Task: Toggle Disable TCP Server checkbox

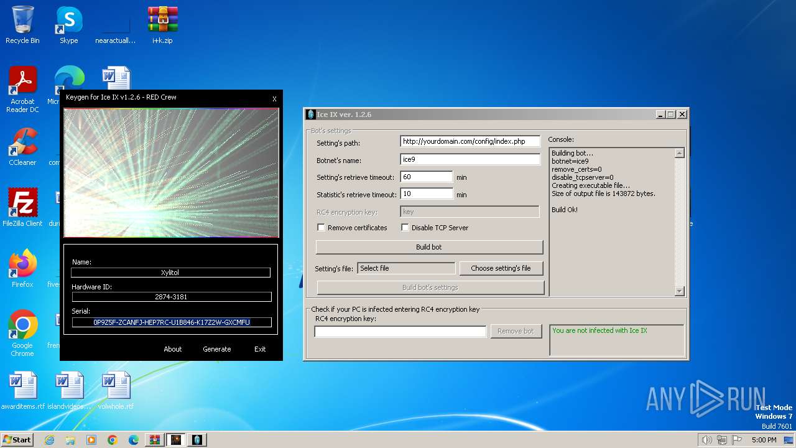Action: (x=405, y=228)
